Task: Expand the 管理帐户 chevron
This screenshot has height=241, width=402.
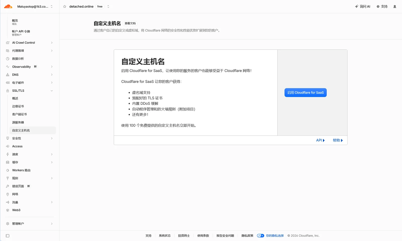Action: [x=52, y=224]
